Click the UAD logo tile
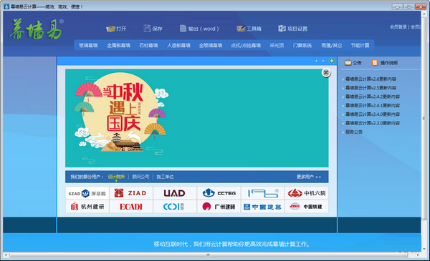 click(175, 193)
